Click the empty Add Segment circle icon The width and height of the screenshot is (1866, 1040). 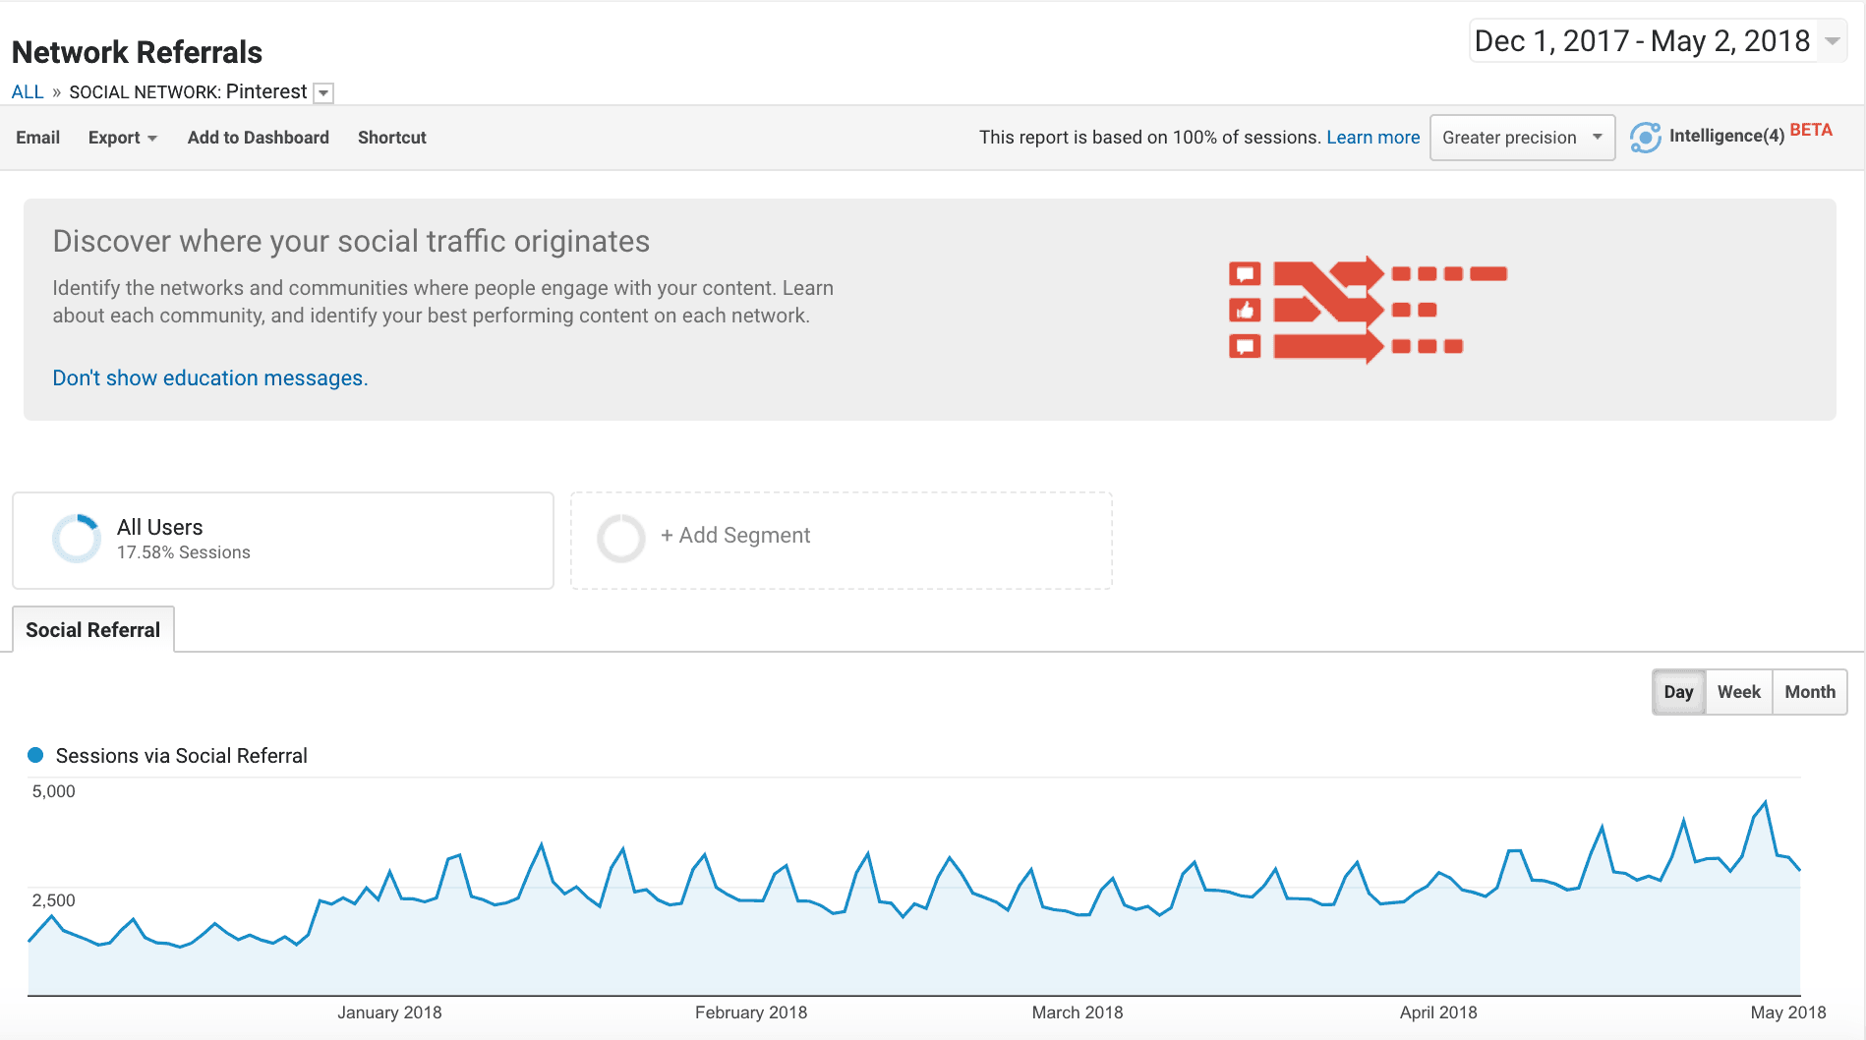(621, 539)
